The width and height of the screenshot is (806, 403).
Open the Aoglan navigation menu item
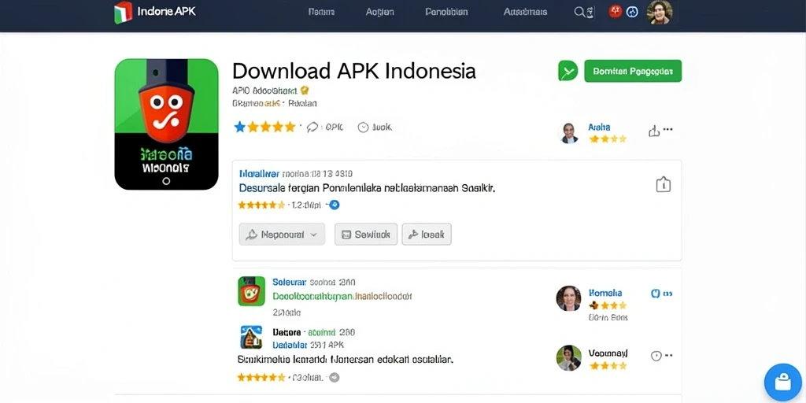380,12
